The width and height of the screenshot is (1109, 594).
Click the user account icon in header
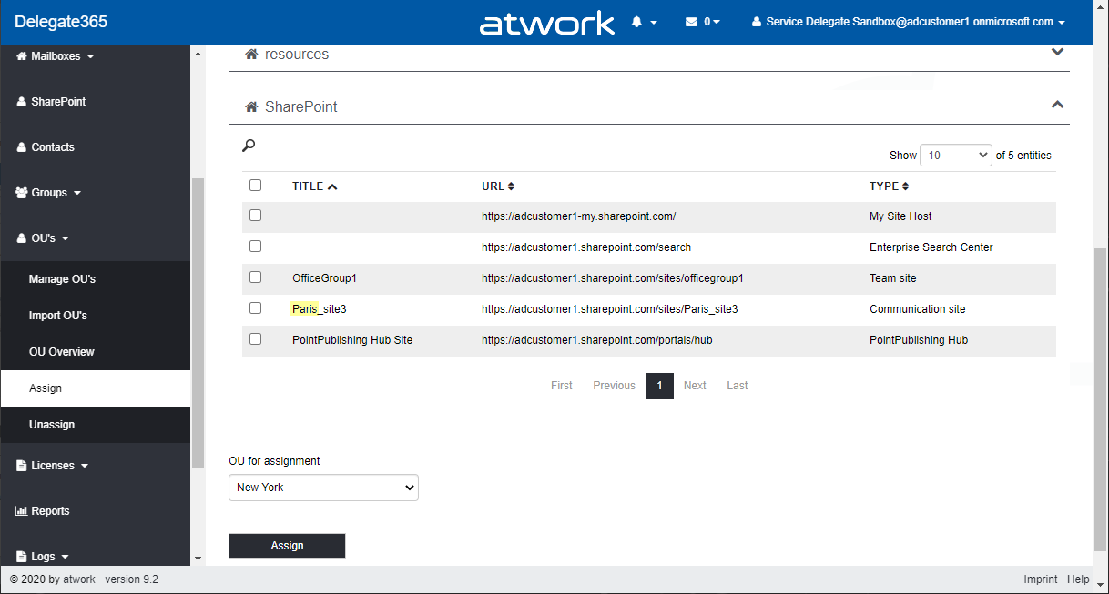click(x=757, y=22)
